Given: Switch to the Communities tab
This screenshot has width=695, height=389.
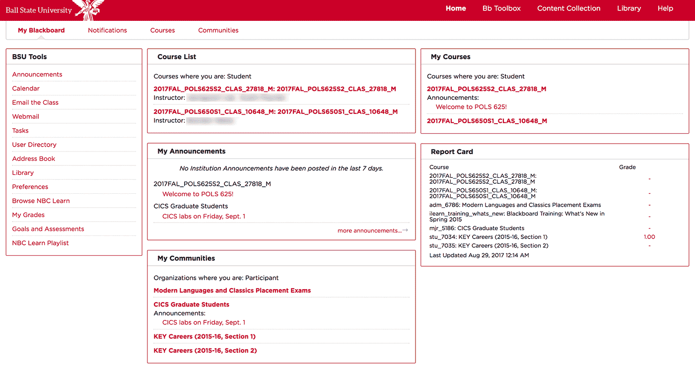Looking at the screenshot, I should [218, 30].
